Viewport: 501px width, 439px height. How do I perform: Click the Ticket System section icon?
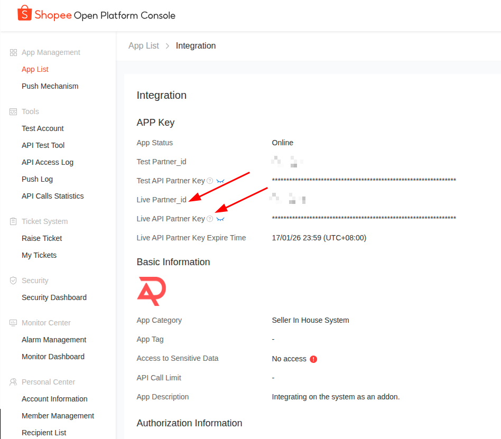point(13,222)
